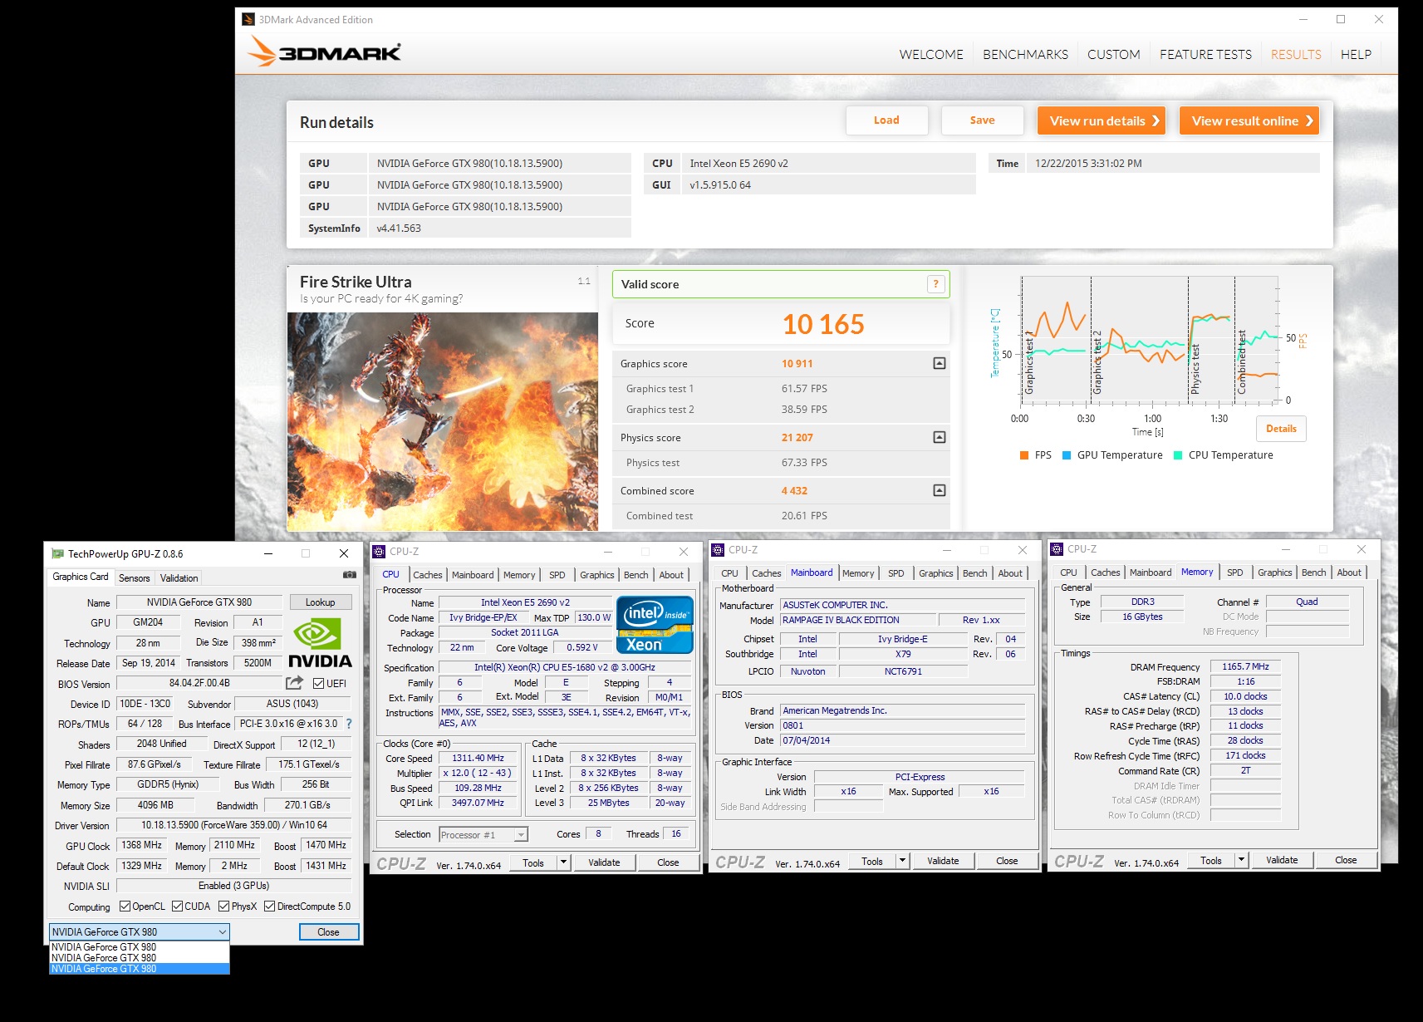Open the CUSTOM menu in 3DMark
The width and height of the screenshot is (1423, 1022).
(x=1113, y=54)
